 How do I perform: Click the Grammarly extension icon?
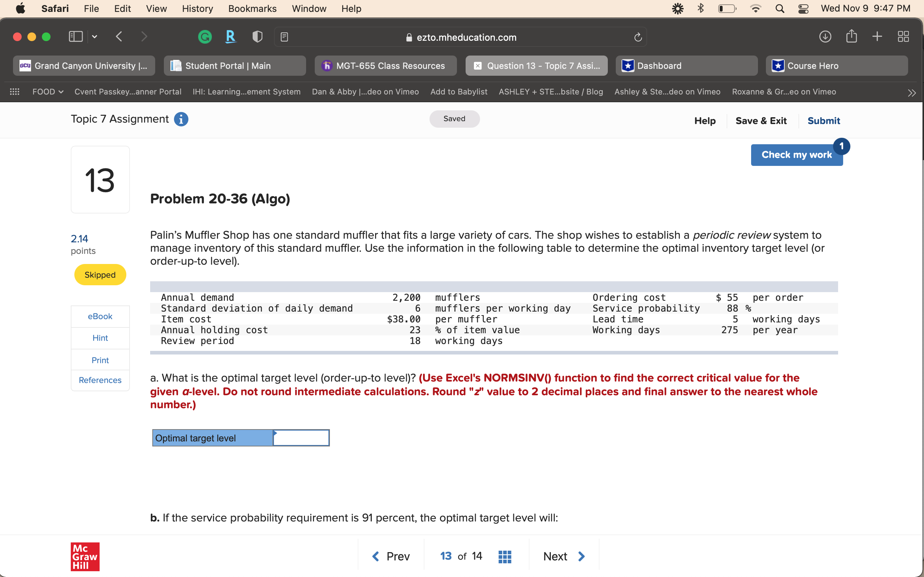pyautogui.click(x=205, y=37)
